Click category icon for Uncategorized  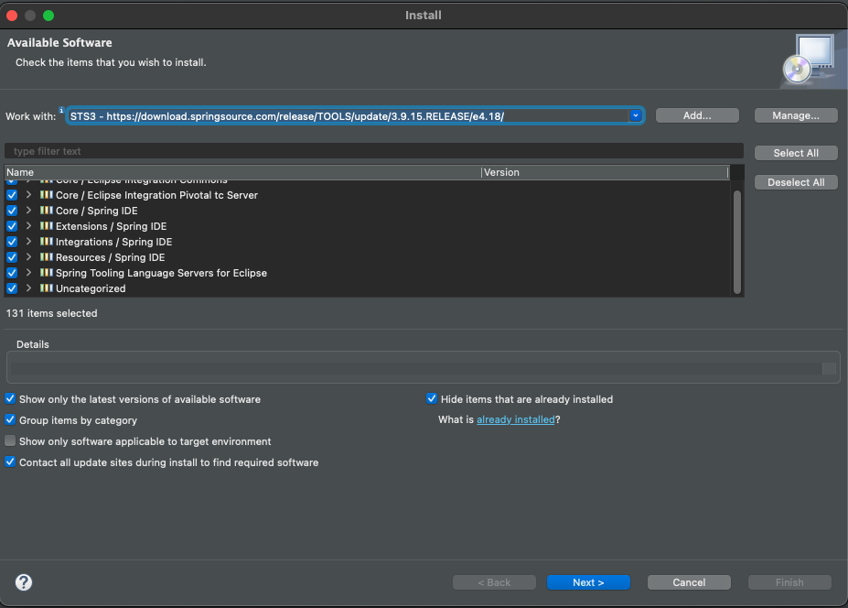(x=47, y=288)
